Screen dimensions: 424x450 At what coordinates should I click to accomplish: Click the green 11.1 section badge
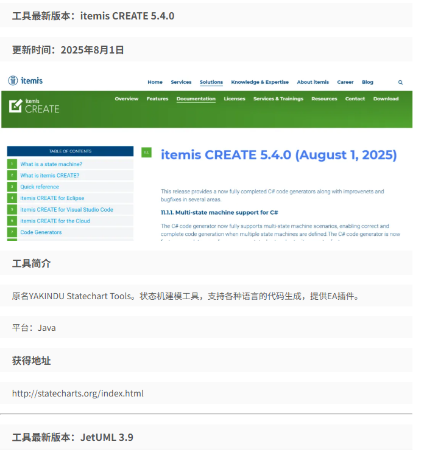[146, 153]
